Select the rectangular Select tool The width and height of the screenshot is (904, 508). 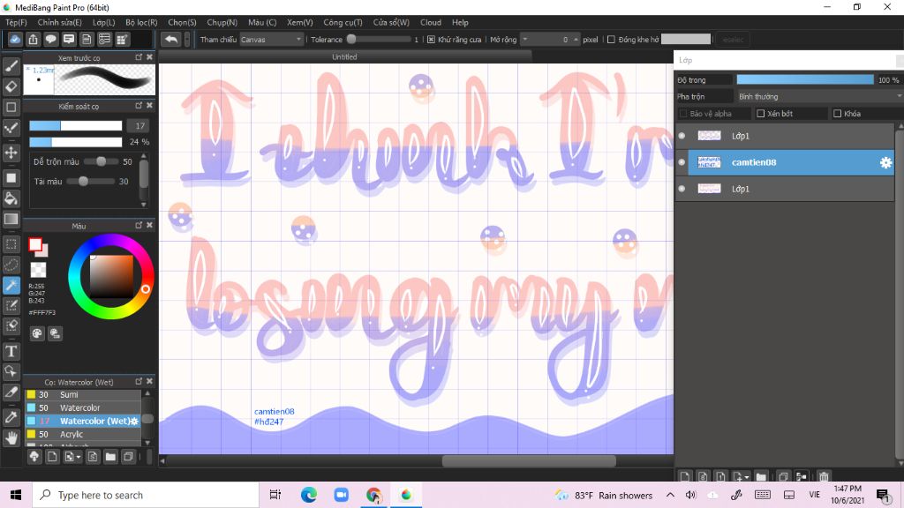[11, 244]
